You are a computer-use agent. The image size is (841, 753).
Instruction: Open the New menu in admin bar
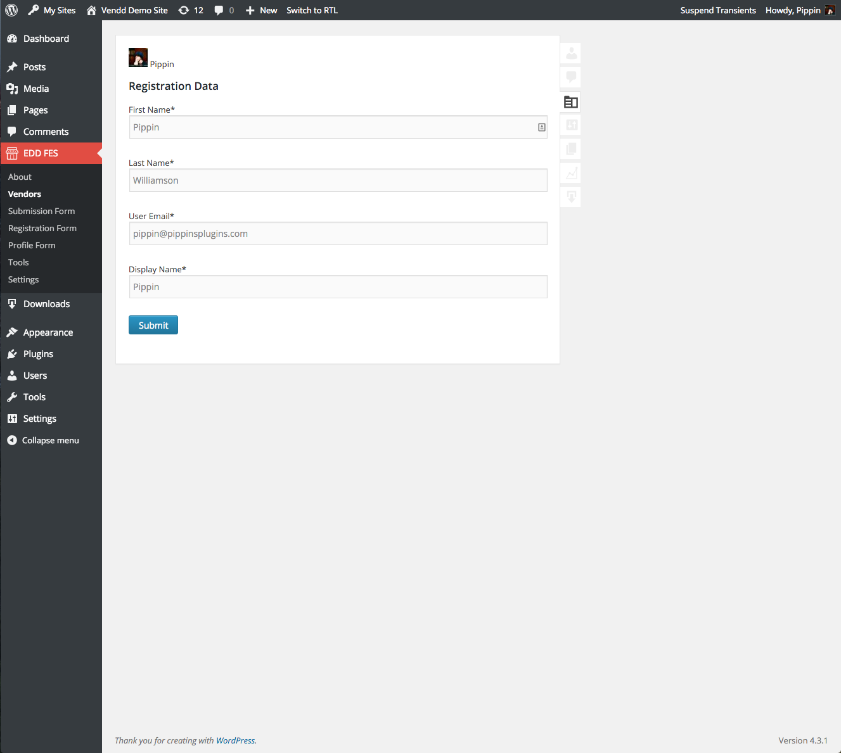tap(260, 9)
